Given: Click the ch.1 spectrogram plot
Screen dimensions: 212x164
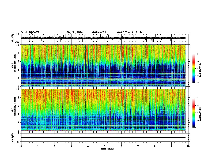Looking at the screenshot, I should pos(103,65).
